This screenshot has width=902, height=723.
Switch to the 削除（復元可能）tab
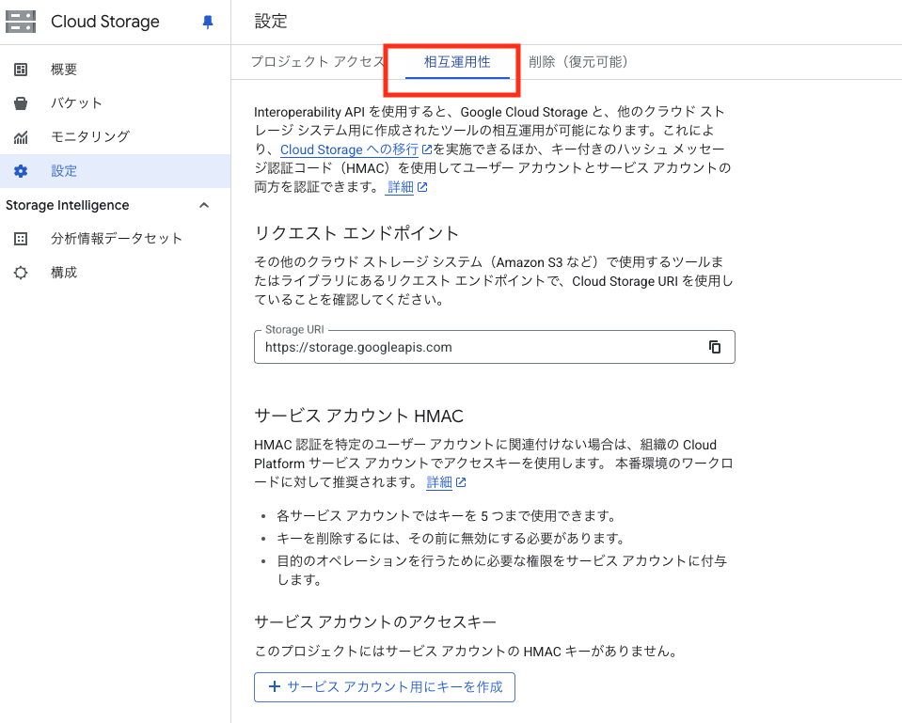pos(578,61)
